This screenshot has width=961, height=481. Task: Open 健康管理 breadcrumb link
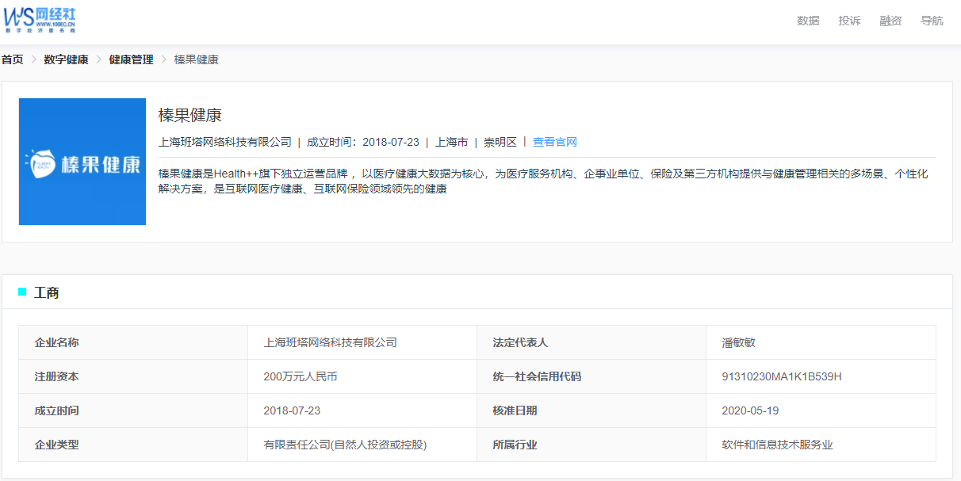click(x=132, y=59)
